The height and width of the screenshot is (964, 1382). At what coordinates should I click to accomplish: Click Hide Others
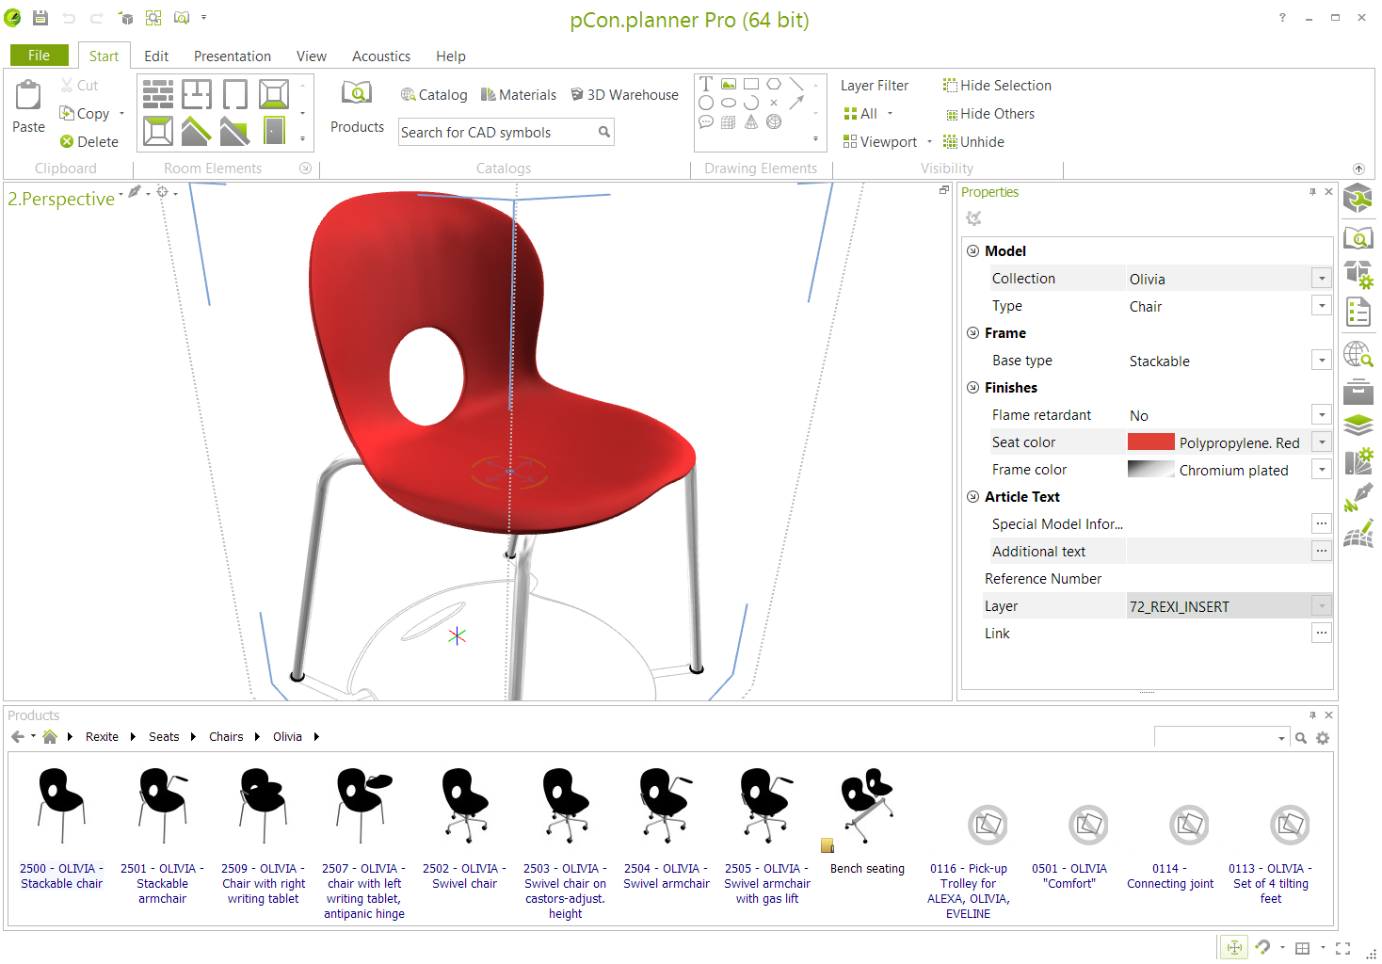[989, 114]
